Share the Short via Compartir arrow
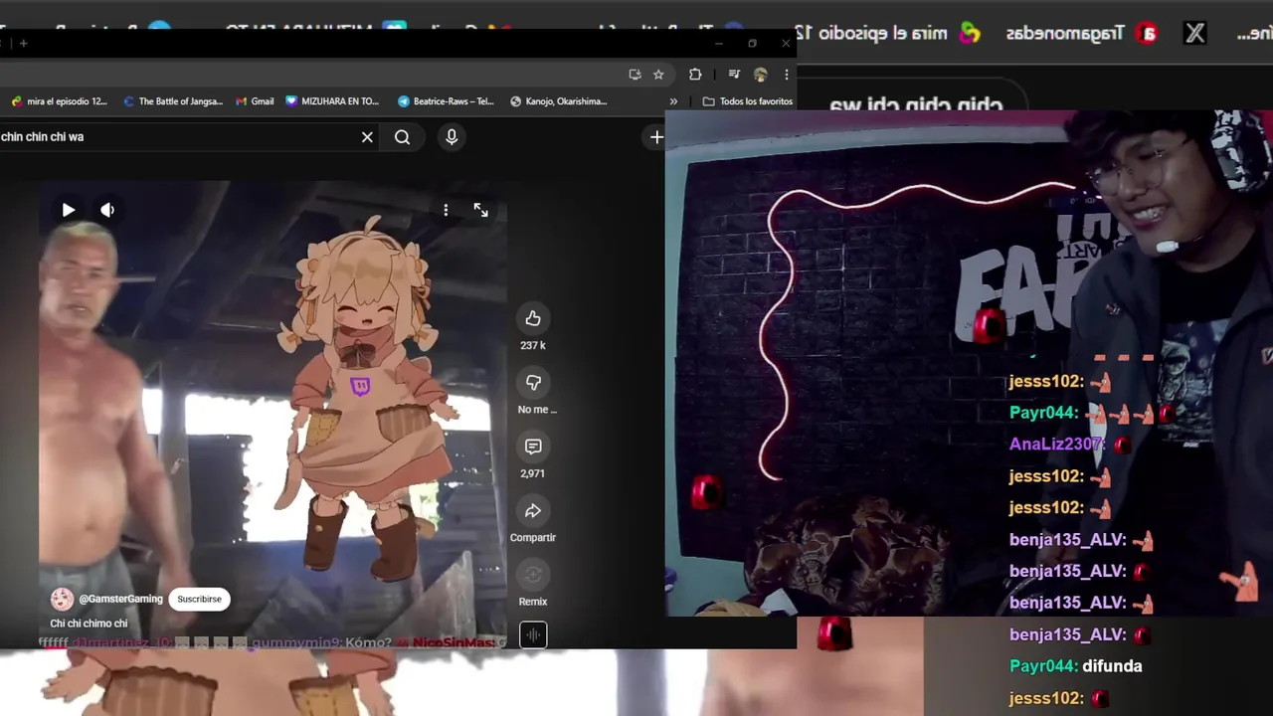Screen dimensions: 1273x716 click(533, 510)
